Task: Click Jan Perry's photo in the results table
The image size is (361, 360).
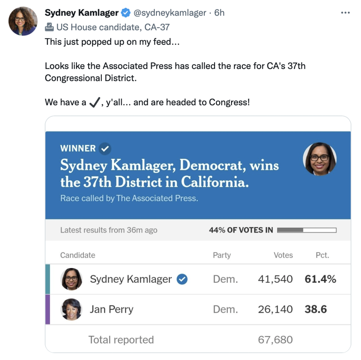Action: pyautogui.click(x=72, y=309)
